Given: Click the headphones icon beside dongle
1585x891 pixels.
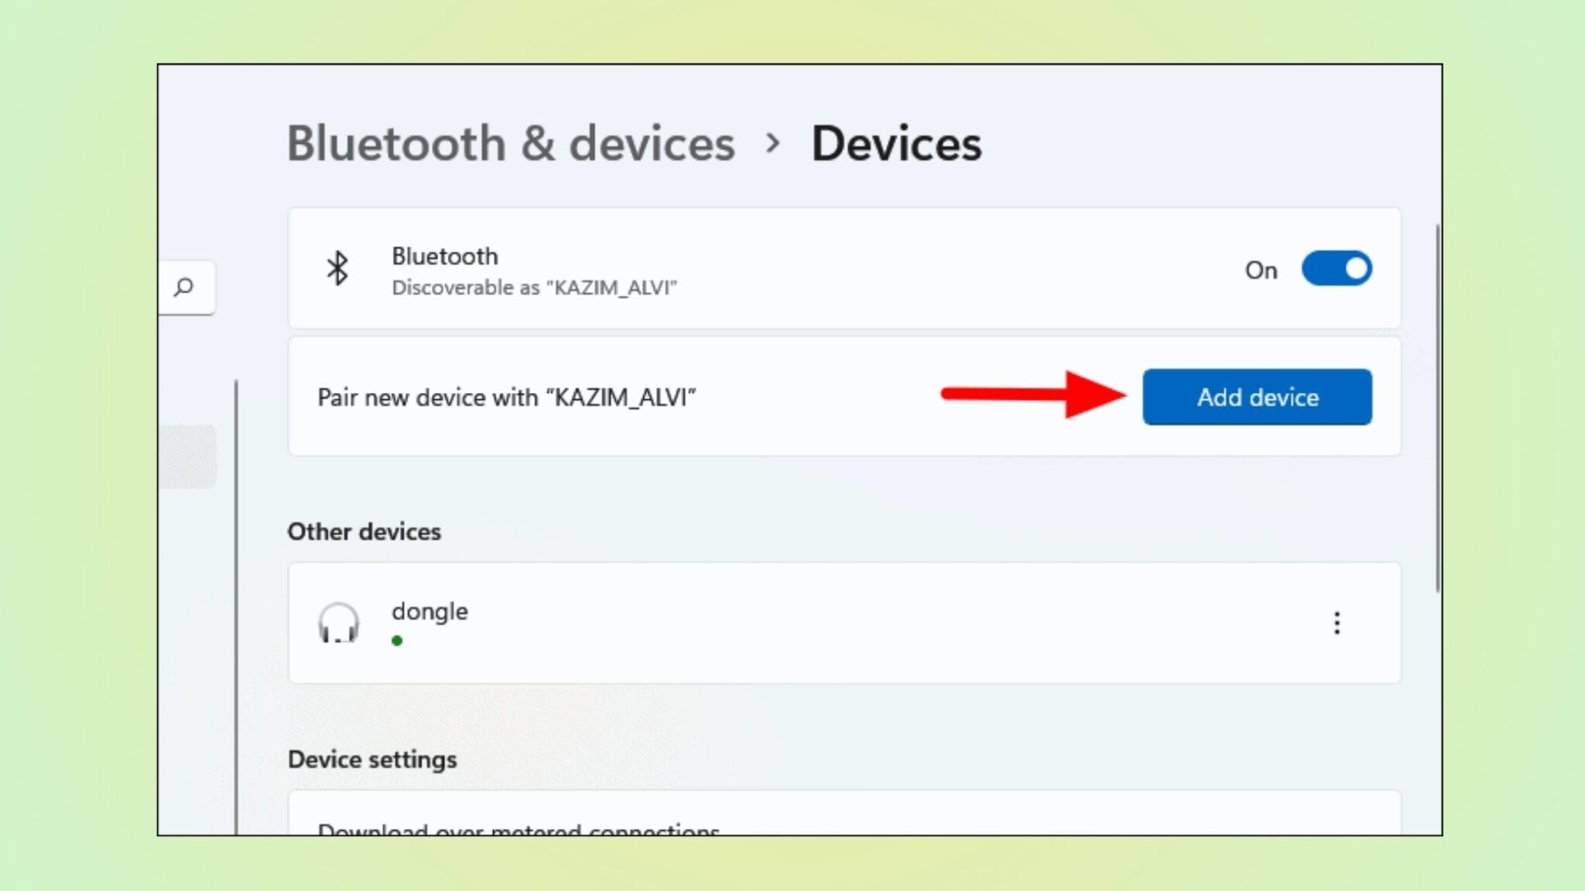Looking at the screenshot, I should click(x=338, y=623).
